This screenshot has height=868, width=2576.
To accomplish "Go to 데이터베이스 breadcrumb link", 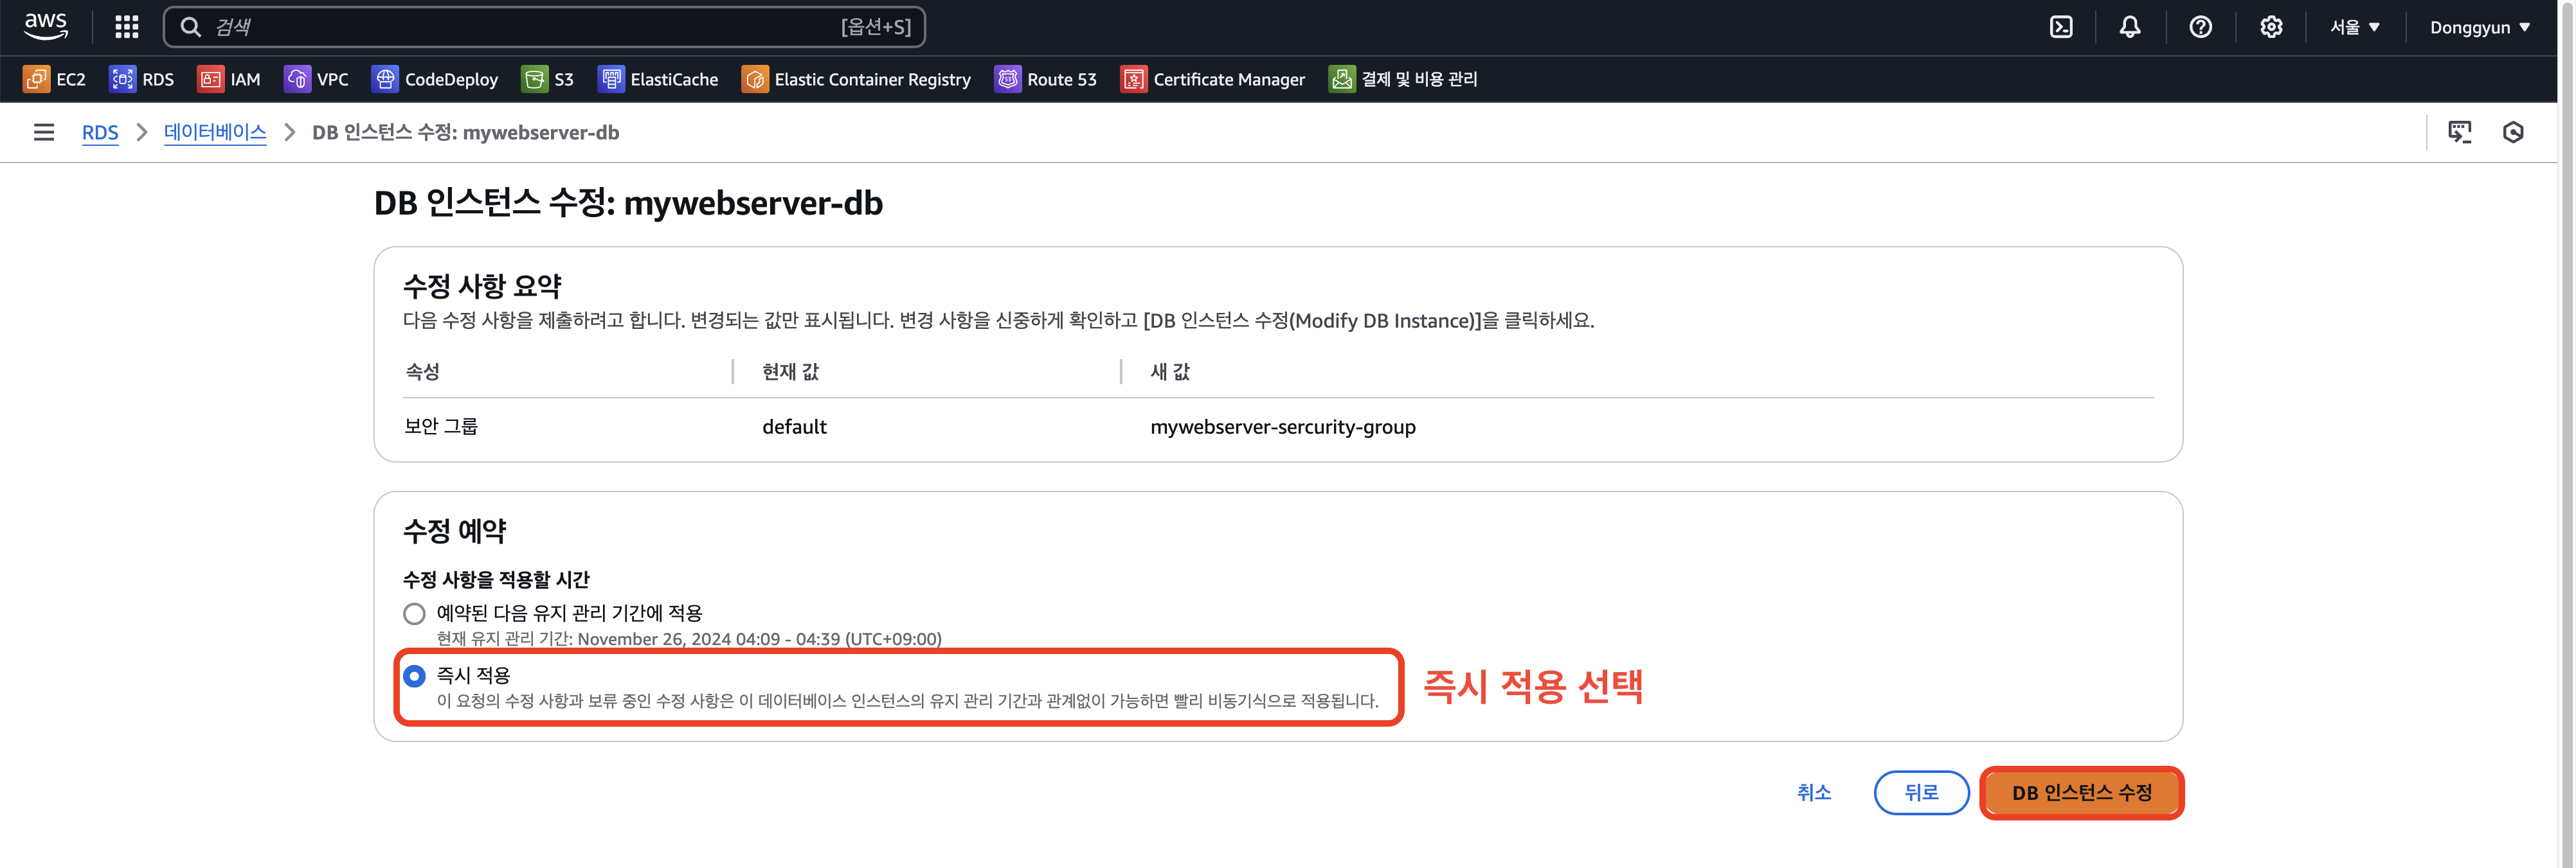I will (215, 132).
